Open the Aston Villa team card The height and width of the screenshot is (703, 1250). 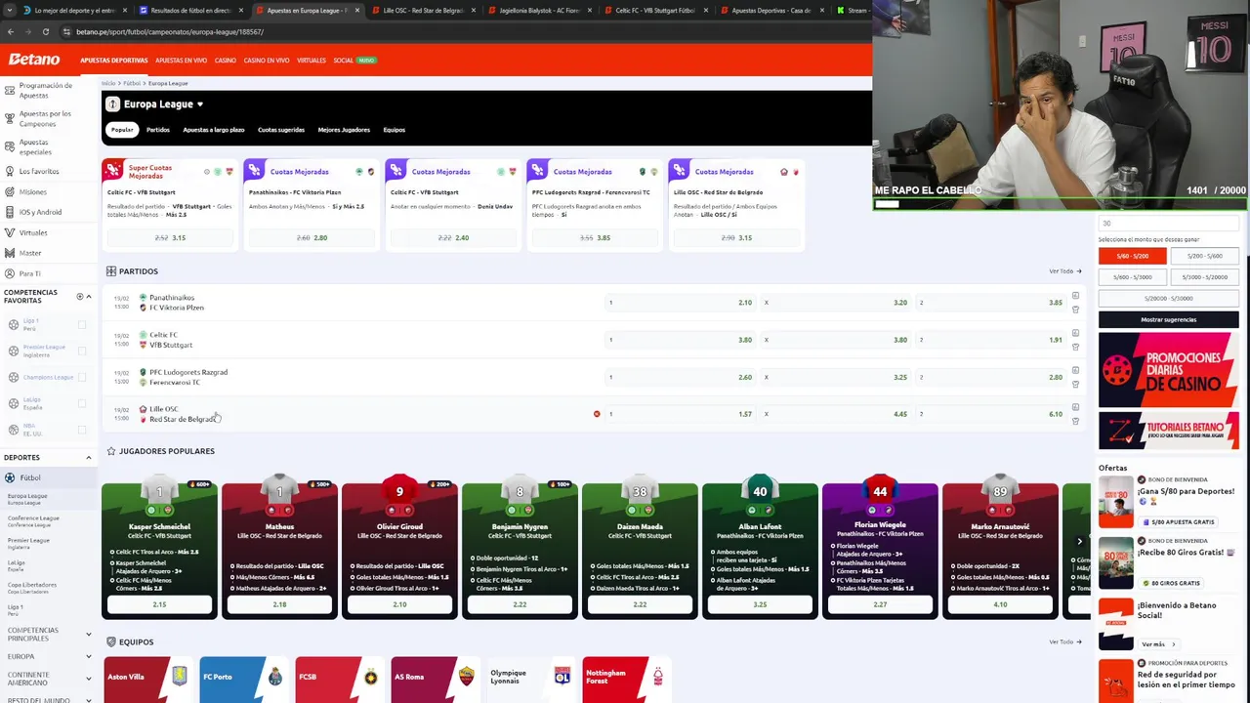coord(146,679)
